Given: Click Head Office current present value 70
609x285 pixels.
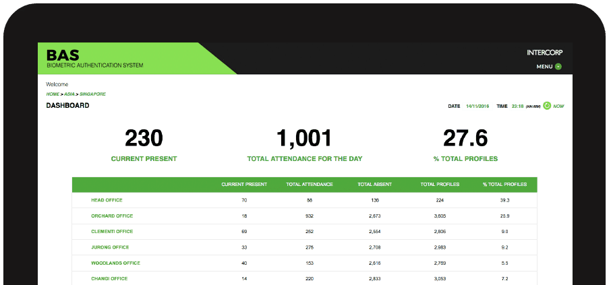Looking at the screenshot, I should tap(244, 201).
